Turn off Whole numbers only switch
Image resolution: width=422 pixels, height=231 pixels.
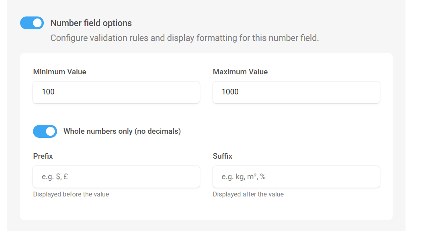[x=45, y=131]
